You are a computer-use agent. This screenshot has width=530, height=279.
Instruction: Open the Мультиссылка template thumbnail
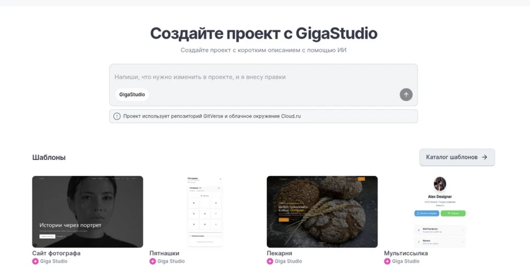(439, 212)
